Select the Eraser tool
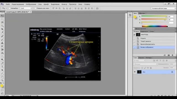 (2, 50)
